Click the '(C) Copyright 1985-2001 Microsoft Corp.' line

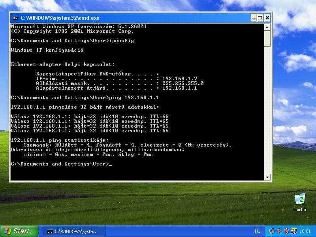(72, 31)
